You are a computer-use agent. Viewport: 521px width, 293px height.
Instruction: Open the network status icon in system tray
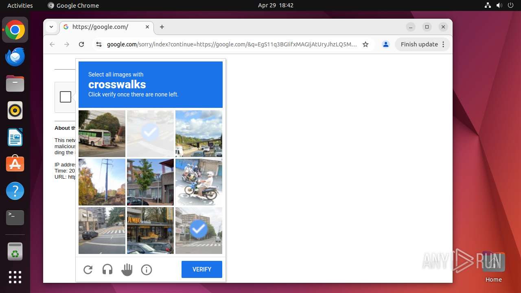[x=488, y=5]
